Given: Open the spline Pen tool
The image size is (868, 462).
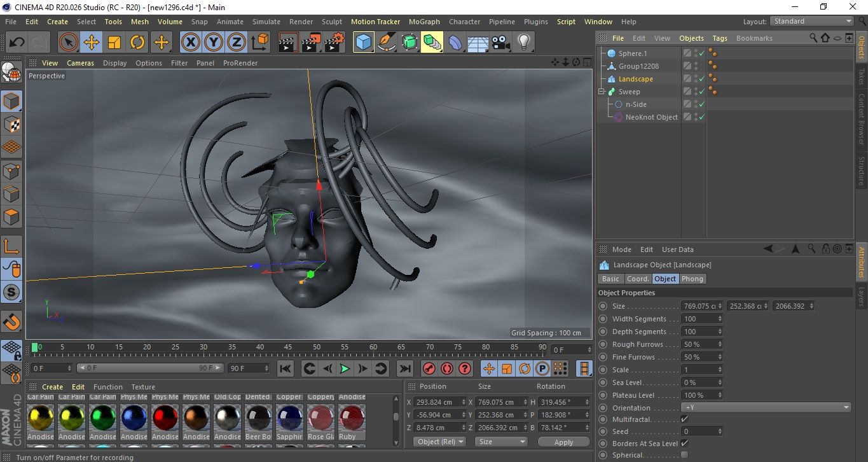Looking at the screenshot, I should (x=387, y=43).
